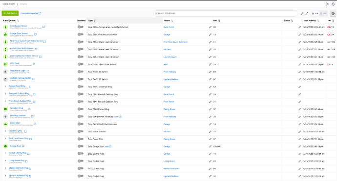Open the Compatible devices link
Image resolution: width=337 pixels, height=181 pixels.
[30, 13]
